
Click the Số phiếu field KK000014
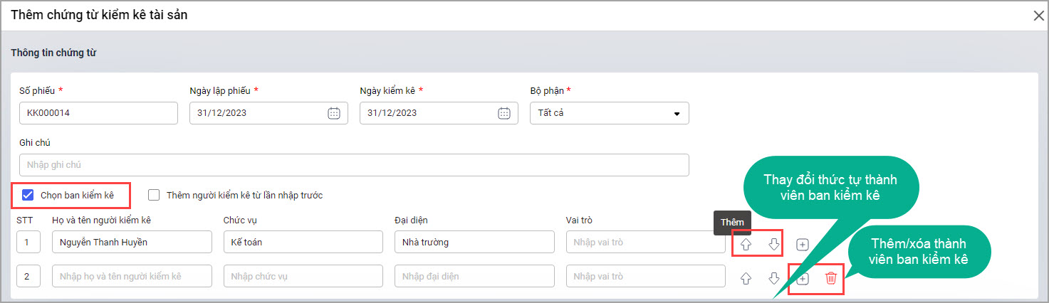[x=98, y=113]
